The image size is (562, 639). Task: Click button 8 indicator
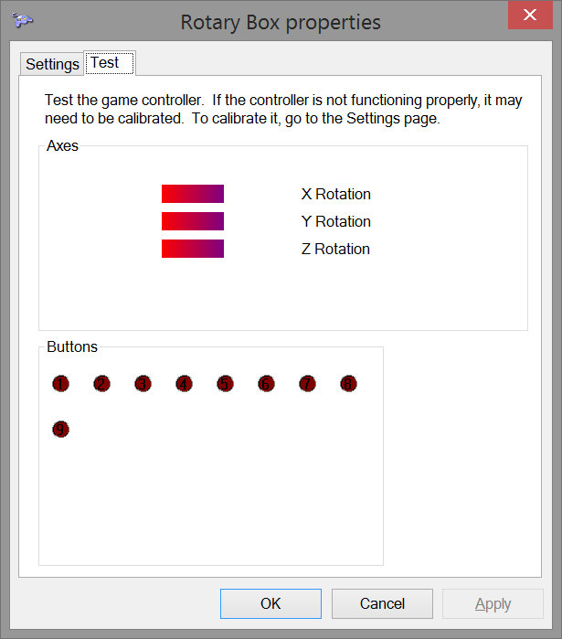click(x=348, y=383)
